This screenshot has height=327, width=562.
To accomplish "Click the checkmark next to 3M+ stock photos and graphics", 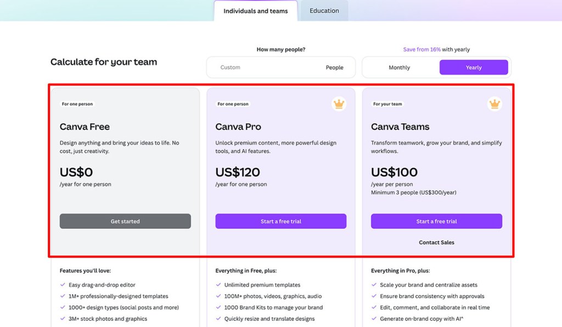I will pos(62,318).
